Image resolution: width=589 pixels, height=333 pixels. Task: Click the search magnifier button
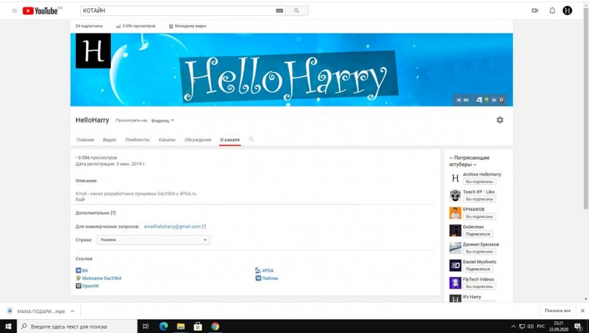(x=297, y=11)
